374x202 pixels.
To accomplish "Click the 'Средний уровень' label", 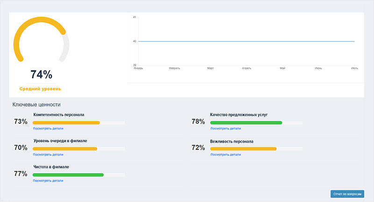I will click(x=40, y=89).
